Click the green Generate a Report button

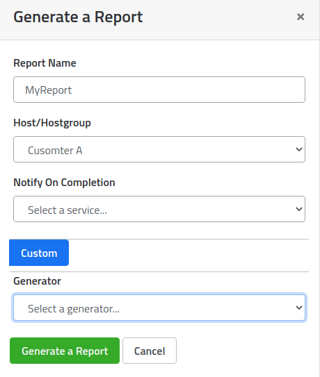point(65,351)
